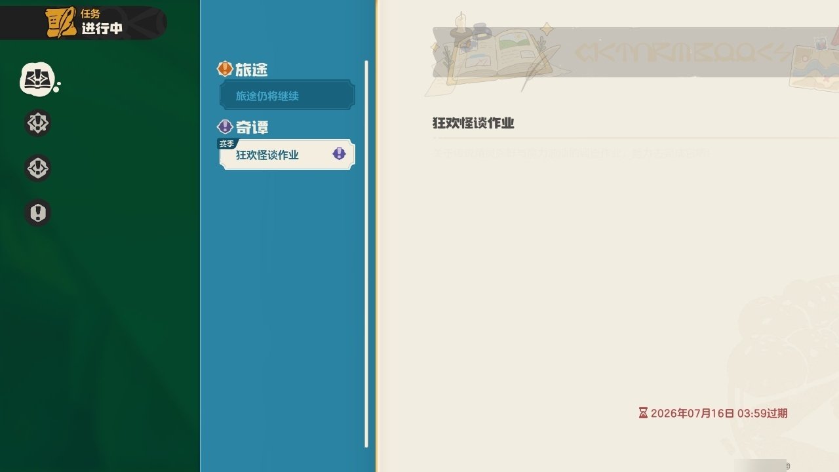839x472 pixels.
Task: Select the third quest category filter icon
Action: coord(37,168)
